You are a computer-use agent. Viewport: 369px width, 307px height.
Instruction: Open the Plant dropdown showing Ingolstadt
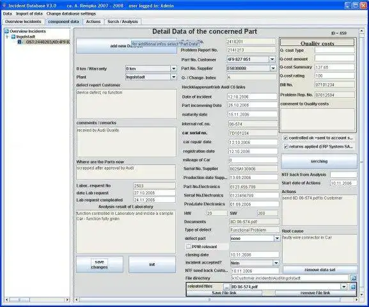pos(173,77)
